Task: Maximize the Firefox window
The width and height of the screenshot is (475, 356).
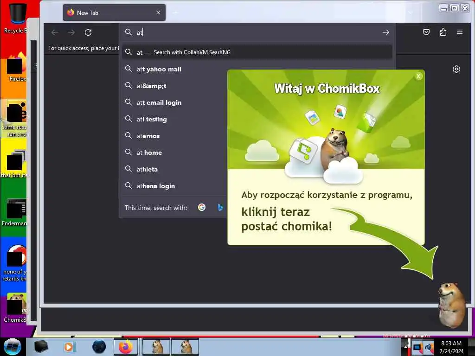Action: pyautogui.click(x=455, y=8)
